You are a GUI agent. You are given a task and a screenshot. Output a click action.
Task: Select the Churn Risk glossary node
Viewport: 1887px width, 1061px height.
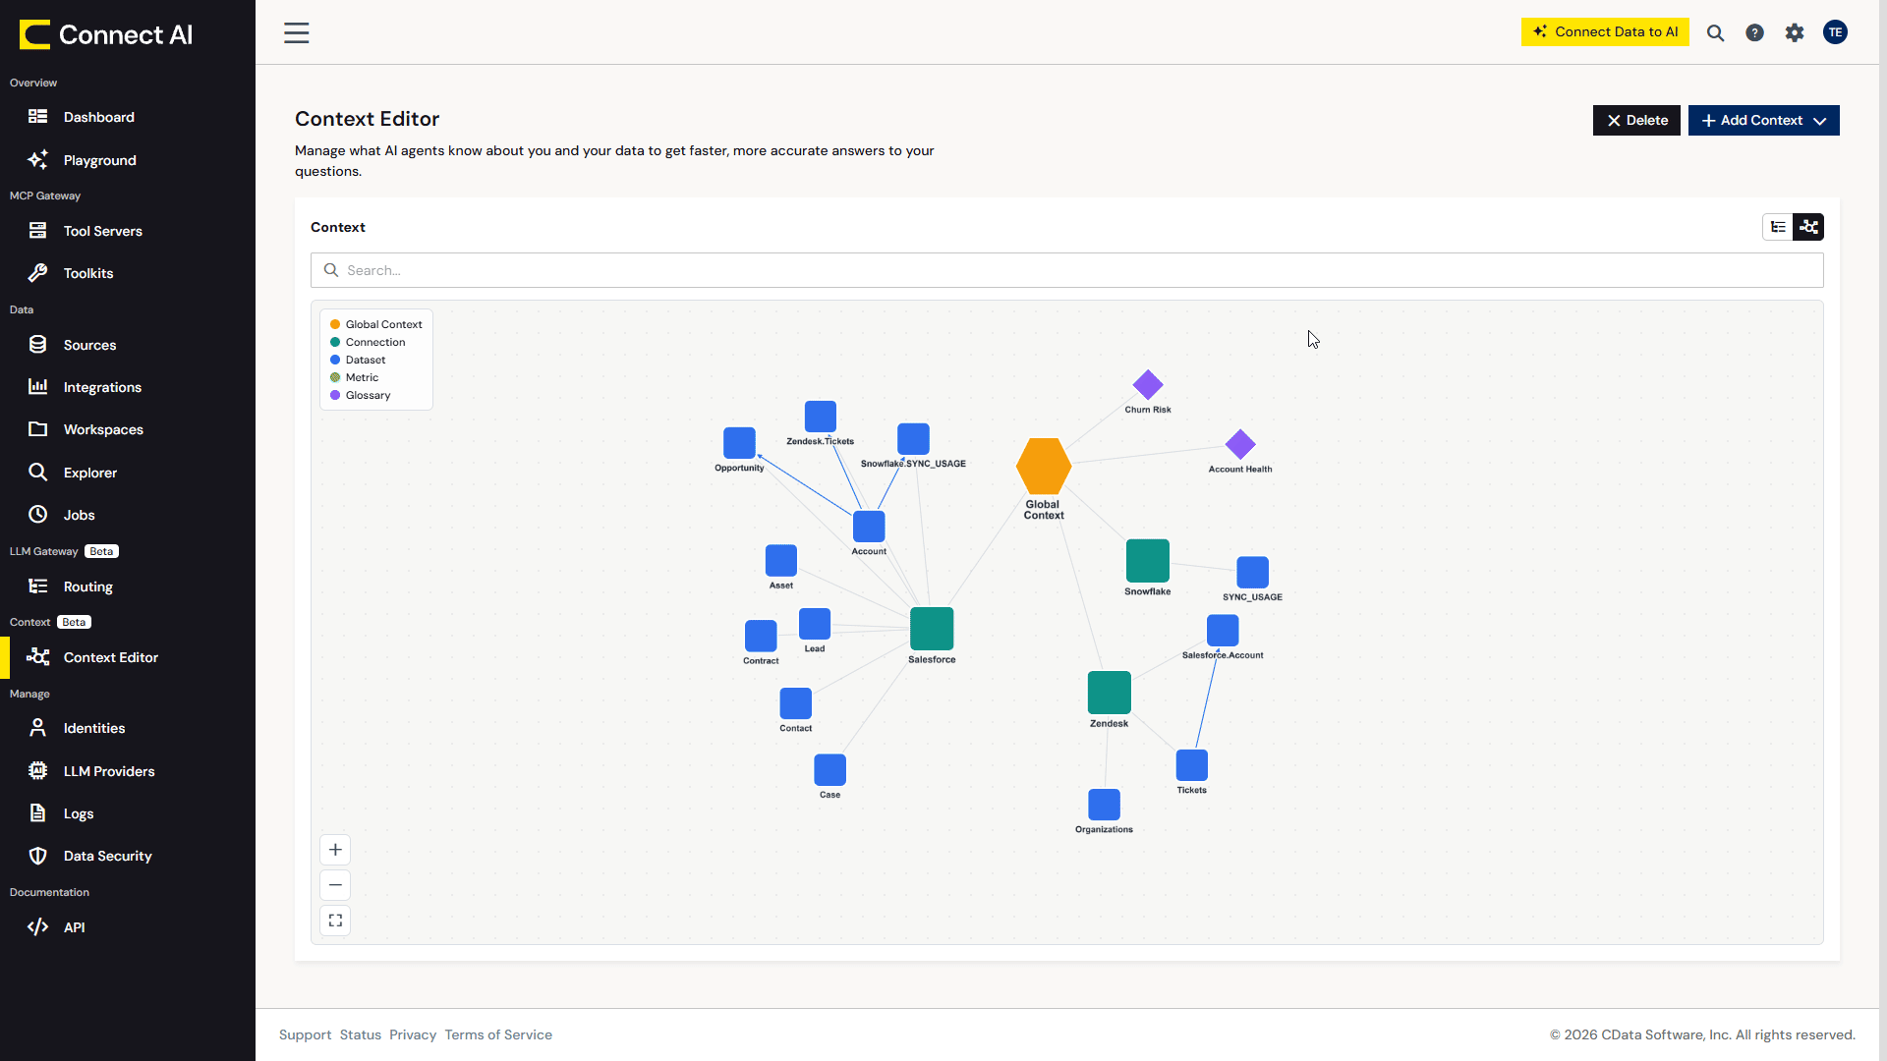pos(1148,385)
